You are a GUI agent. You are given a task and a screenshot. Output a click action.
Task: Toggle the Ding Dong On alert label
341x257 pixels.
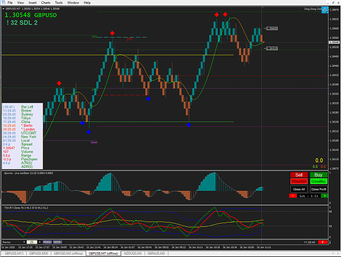pyautogui.click(x=313, y=9)
